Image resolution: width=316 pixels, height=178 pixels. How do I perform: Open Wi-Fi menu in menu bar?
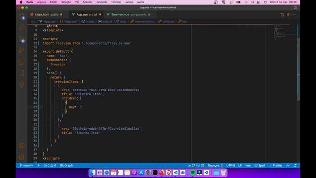246,2
